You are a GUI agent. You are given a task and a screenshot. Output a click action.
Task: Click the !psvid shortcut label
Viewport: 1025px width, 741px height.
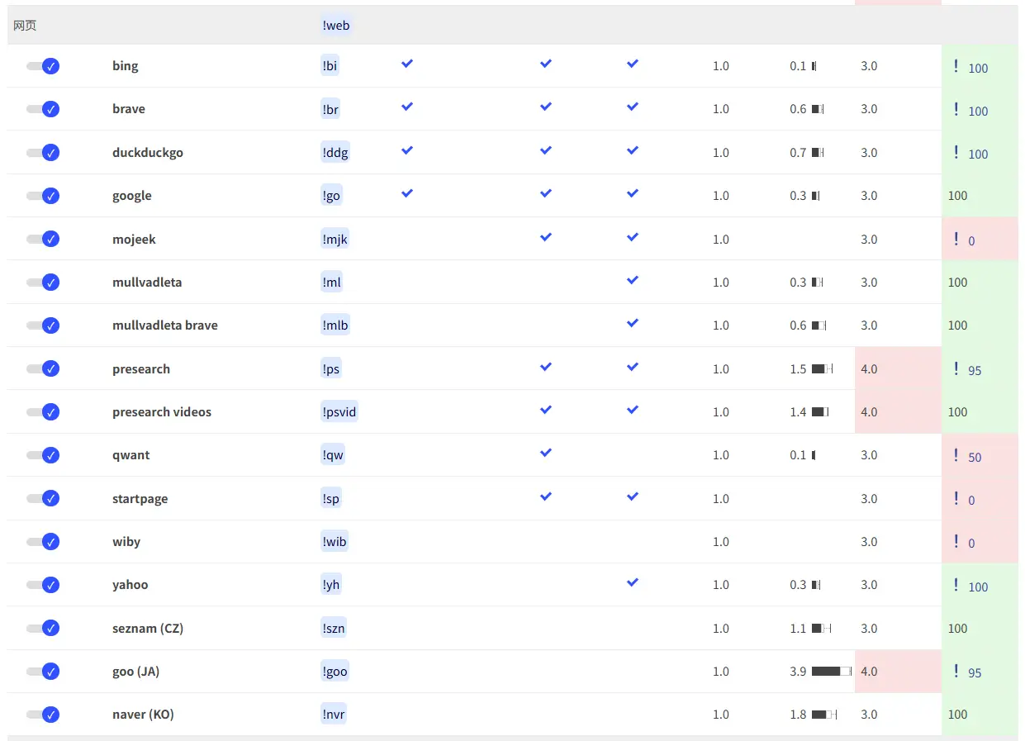pos(339,412)
